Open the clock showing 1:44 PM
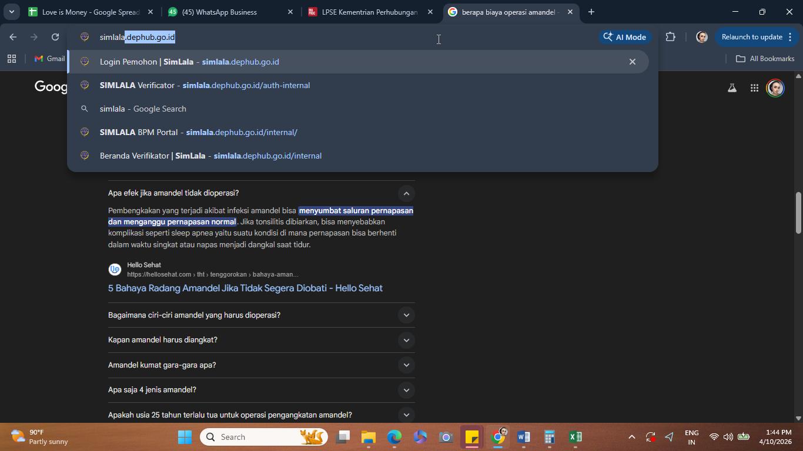The width and height of the screenshot is (803, 451). click(775, 437)
